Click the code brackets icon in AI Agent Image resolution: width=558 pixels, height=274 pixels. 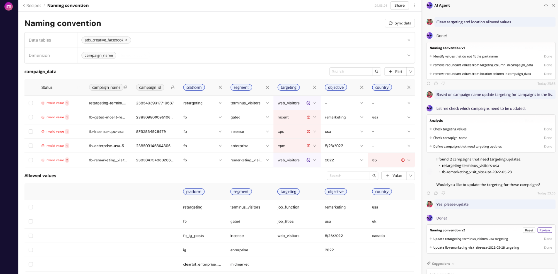tap(546, 6)
